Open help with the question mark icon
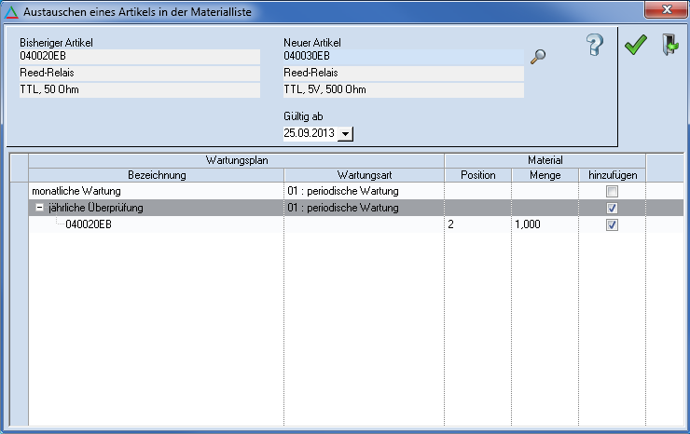Image resolution: width=690 pixels, height=434 pixels. tap(596, 46)
